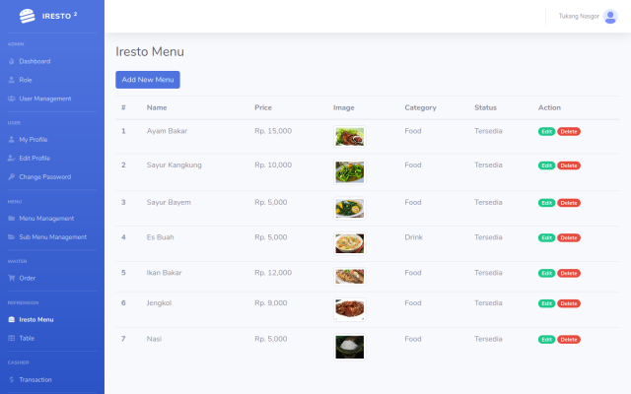
Task: Go to Table in sidebar
Action: click(x=27, y=338)
